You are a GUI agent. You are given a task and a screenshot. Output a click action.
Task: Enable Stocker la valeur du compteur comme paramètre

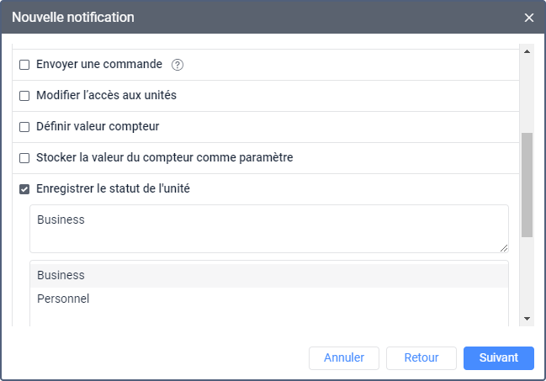(x=24, y=158)
